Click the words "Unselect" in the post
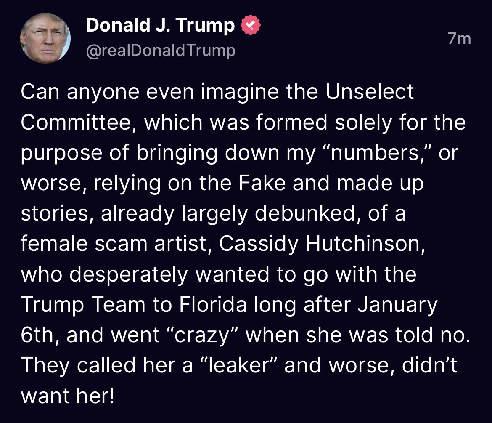Viewport: 492px width, 423px height. click(x=370, y=92)
